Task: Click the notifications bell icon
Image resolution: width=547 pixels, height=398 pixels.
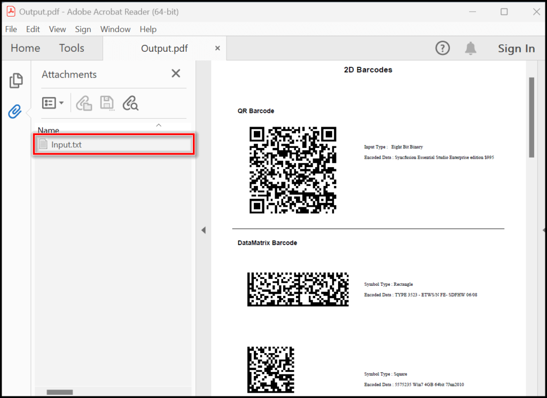Action: 471,48
